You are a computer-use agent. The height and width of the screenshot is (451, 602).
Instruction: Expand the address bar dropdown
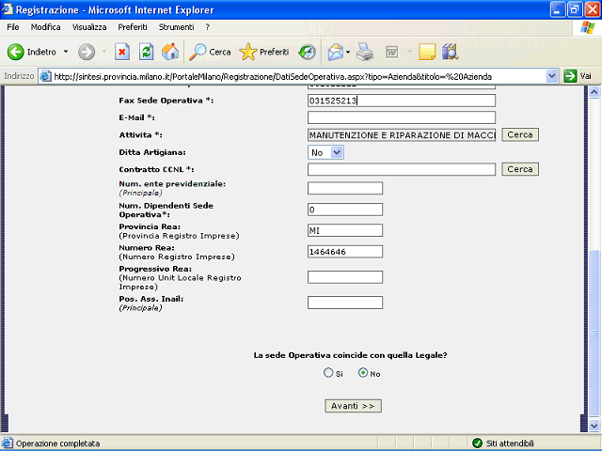point(552,76)
